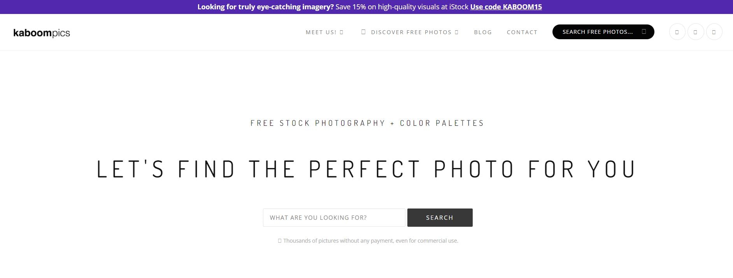Click the rightmost circular header icon
The height and width of the screenshot is (278, 733).
click(714, 32)
